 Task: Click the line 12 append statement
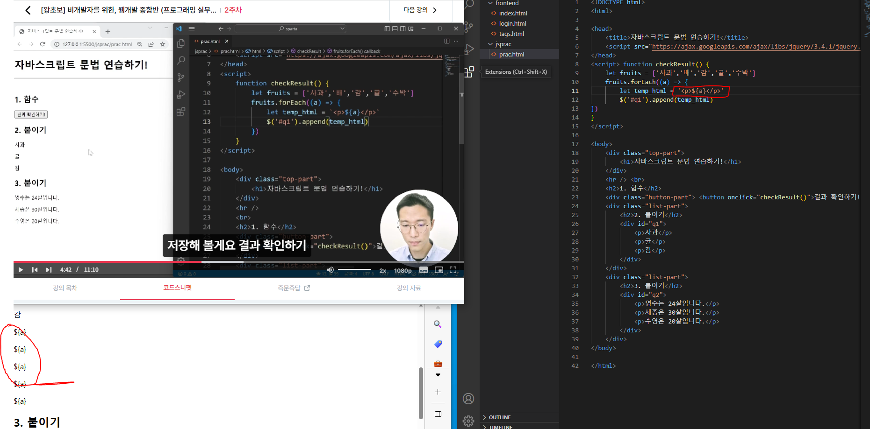click(x=666, y=100)
